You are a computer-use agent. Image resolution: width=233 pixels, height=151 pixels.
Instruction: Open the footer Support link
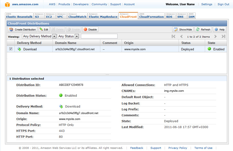[x=156, y=148]
